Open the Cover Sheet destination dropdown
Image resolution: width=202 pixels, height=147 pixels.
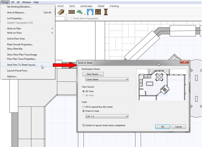107,79
